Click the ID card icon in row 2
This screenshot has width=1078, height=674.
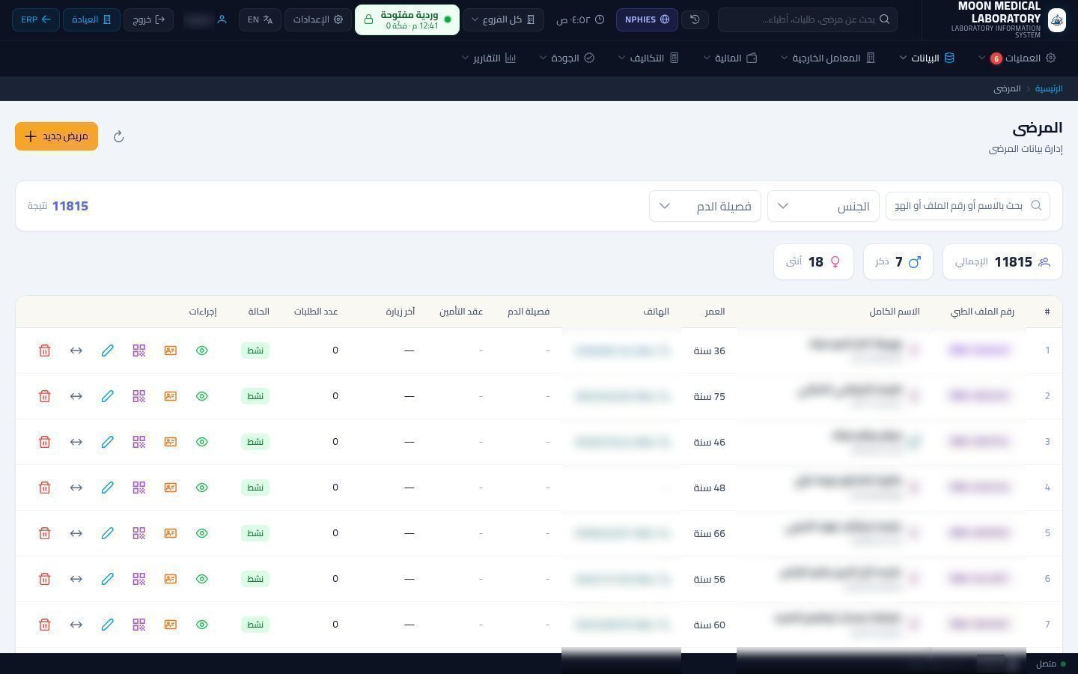[171, 396]
